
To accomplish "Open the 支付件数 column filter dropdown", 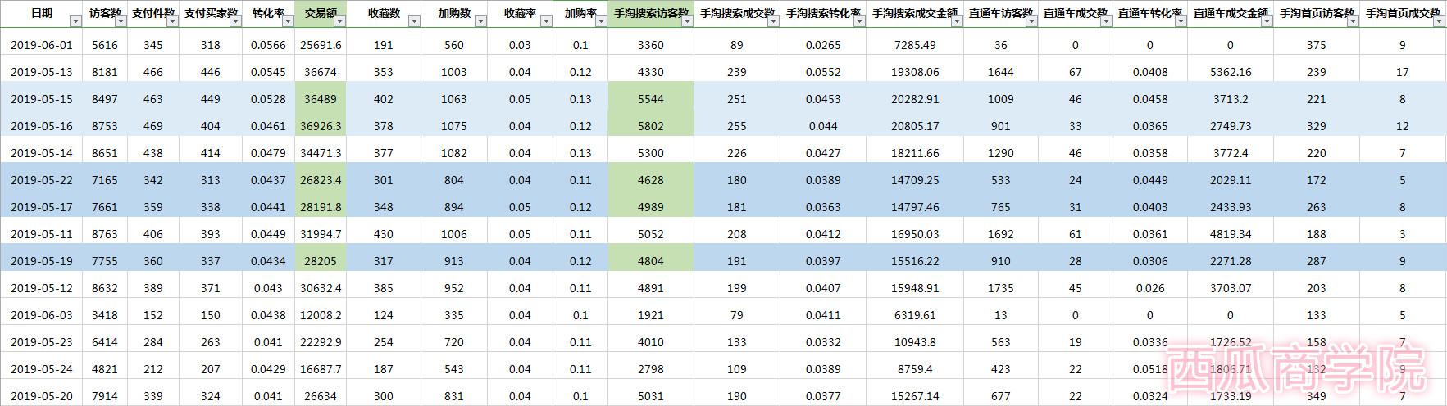I will 171,21.
